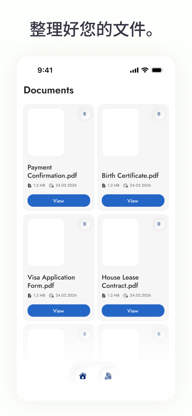This screenshot has height=416, width=192.
Task: Remove House Lease Contract.pdf with trash icon
Action: click(159, 224)
